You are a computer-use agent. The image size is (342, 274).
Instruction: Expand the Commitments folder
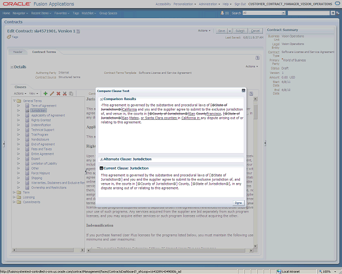(x=14, y=202)
